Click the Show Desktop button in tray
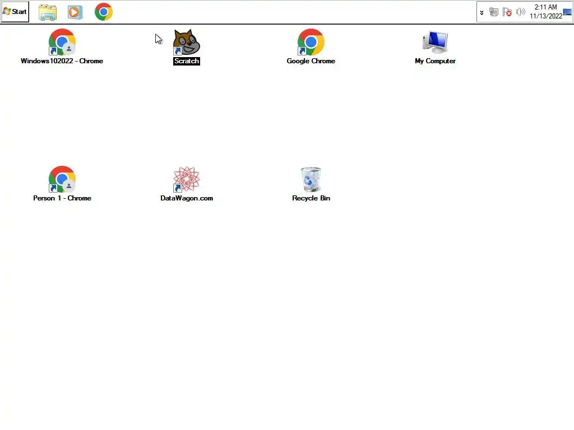Image resolution: width=574 pixels, height=430 pixels. tap(567, 12)
